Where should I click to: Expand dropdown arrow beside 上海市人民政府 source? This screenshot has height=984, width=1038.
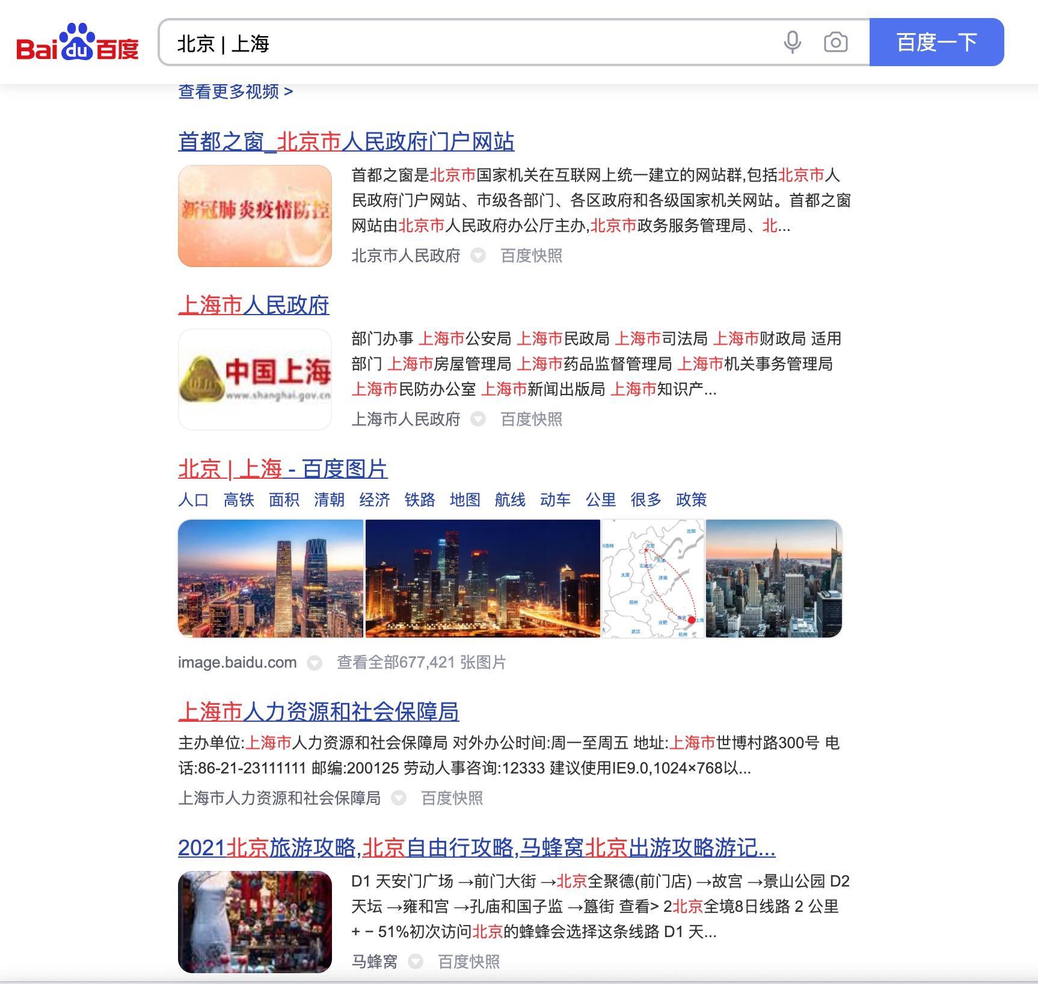tap(478, 419)
